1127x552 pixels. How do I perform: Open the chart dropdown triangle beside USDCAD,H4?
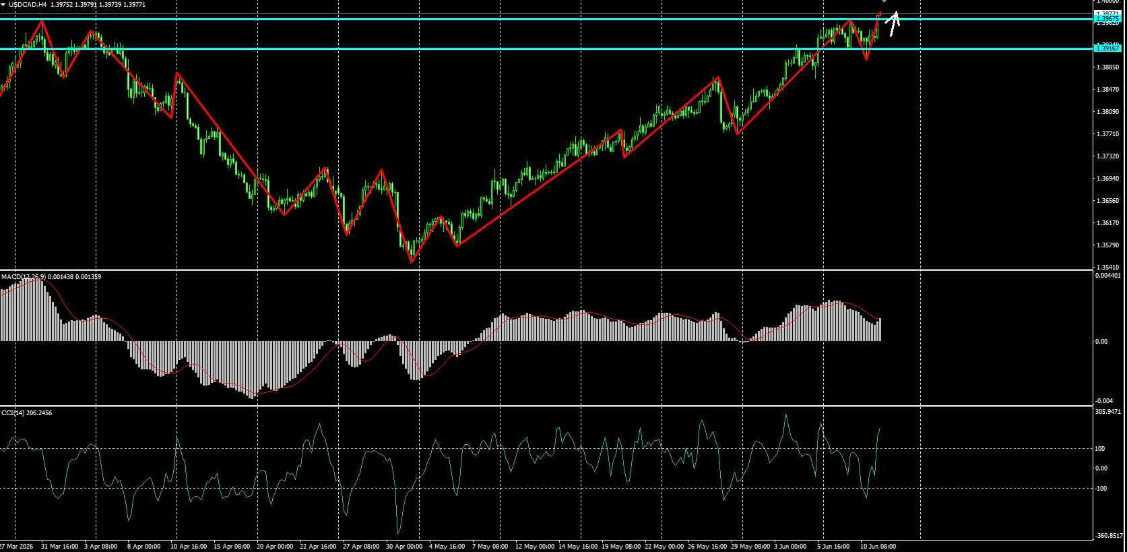3,5
